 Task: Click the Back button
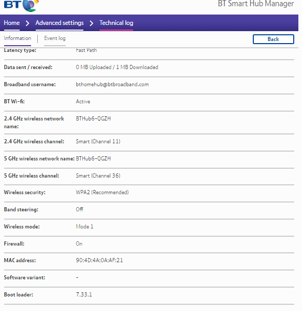[x=274, y=39]
